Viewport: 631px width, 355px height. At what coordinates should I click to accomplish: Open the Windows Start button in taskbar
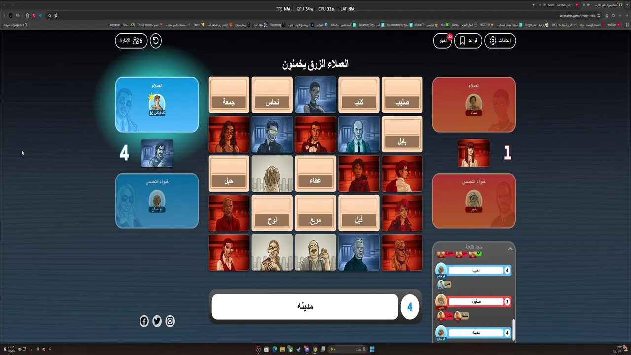[372, 349]
